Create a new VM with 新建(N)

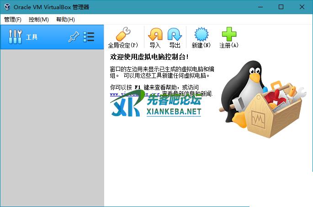(201, 37)
